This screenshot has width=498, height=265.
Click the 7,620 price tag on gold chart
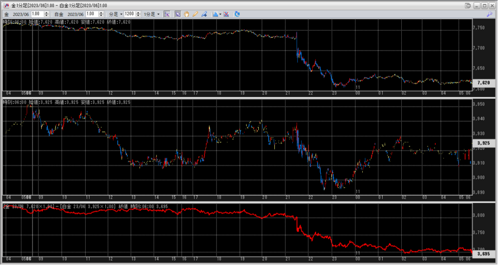tap(483, 83)
